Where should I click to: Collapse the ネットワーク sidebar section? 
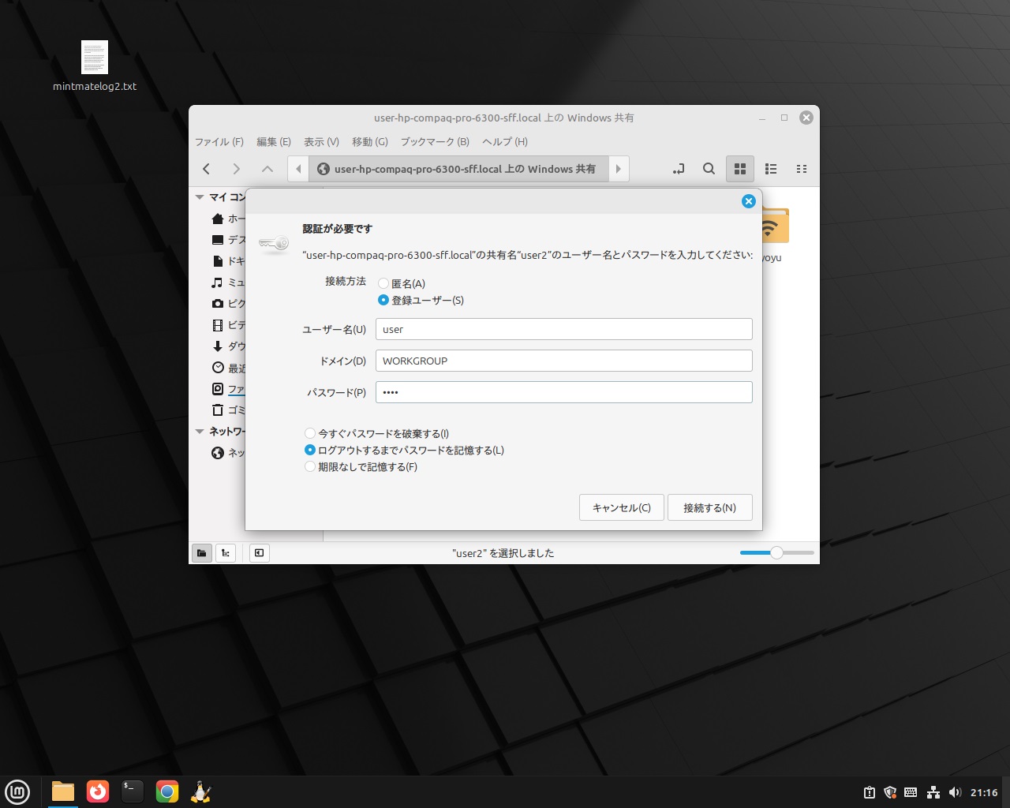(200, 432)
